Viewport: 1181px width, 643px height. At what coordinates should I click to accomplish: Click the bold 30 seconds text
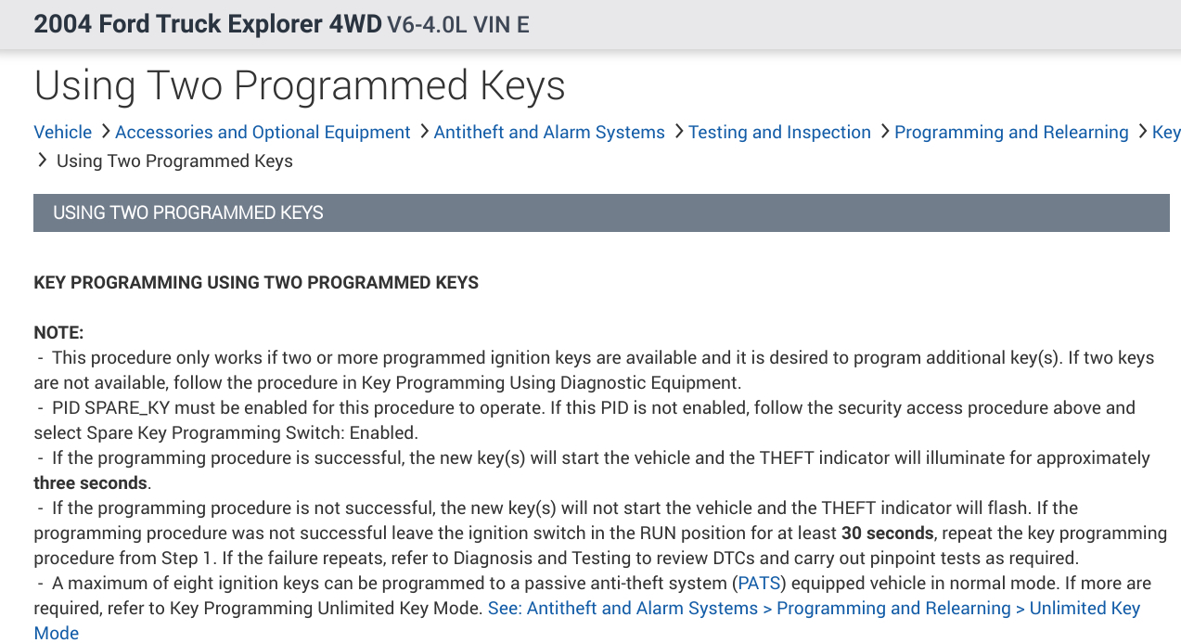(887, 534)
